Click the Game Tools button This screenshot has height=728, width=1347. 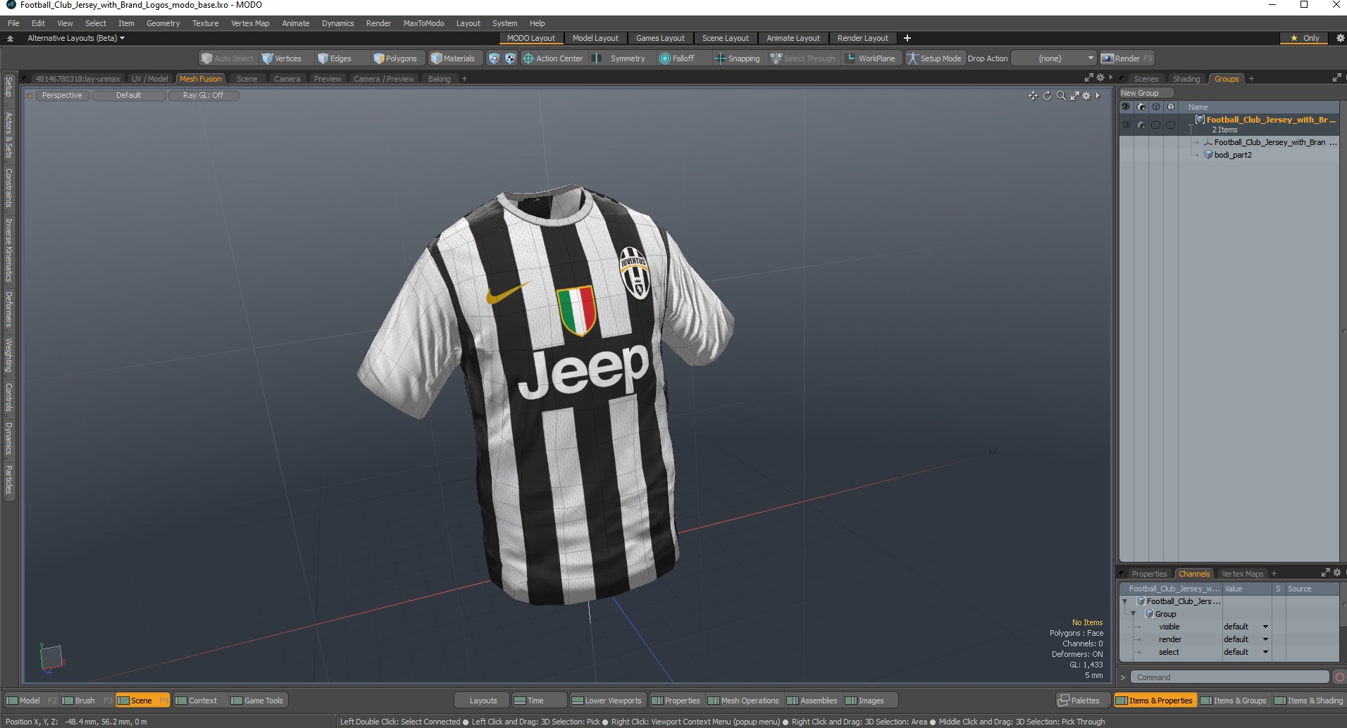click(x=257, y=701)
